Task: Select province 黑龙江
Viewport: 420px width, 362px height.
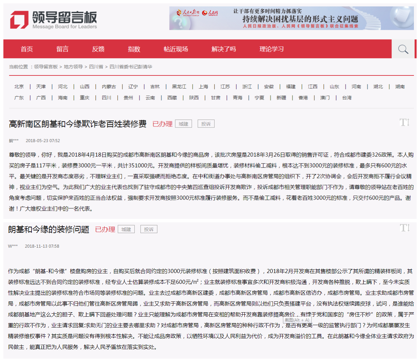Action: [179, 87]
